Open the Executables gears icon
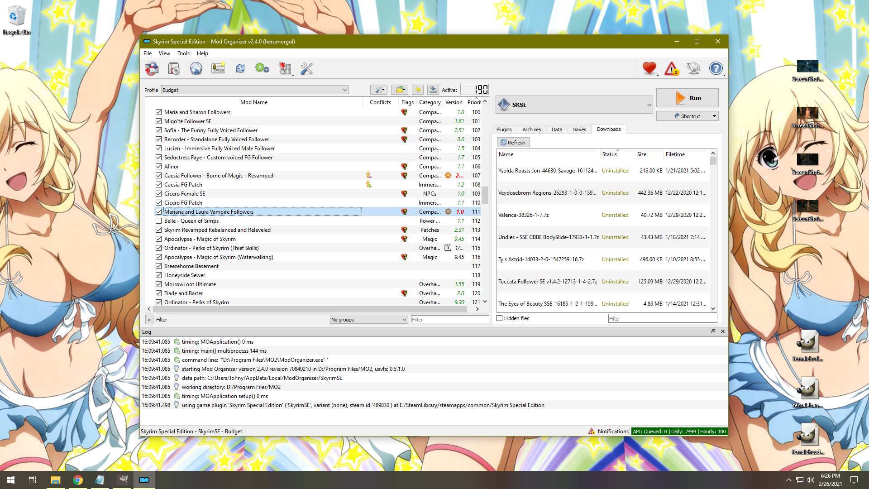Image resolution: width=869 pixels, height=489 pixels. tap(262, 68)
